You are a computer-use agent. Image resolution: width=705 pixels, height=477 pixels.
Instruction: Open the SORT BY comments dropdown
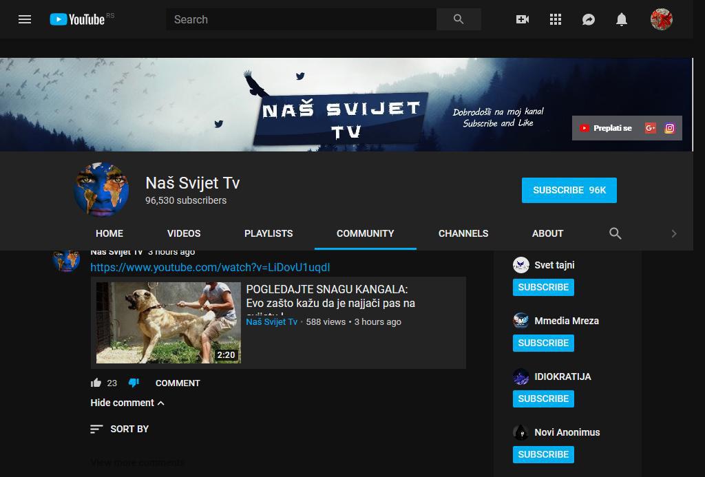(x=120, y=429)
